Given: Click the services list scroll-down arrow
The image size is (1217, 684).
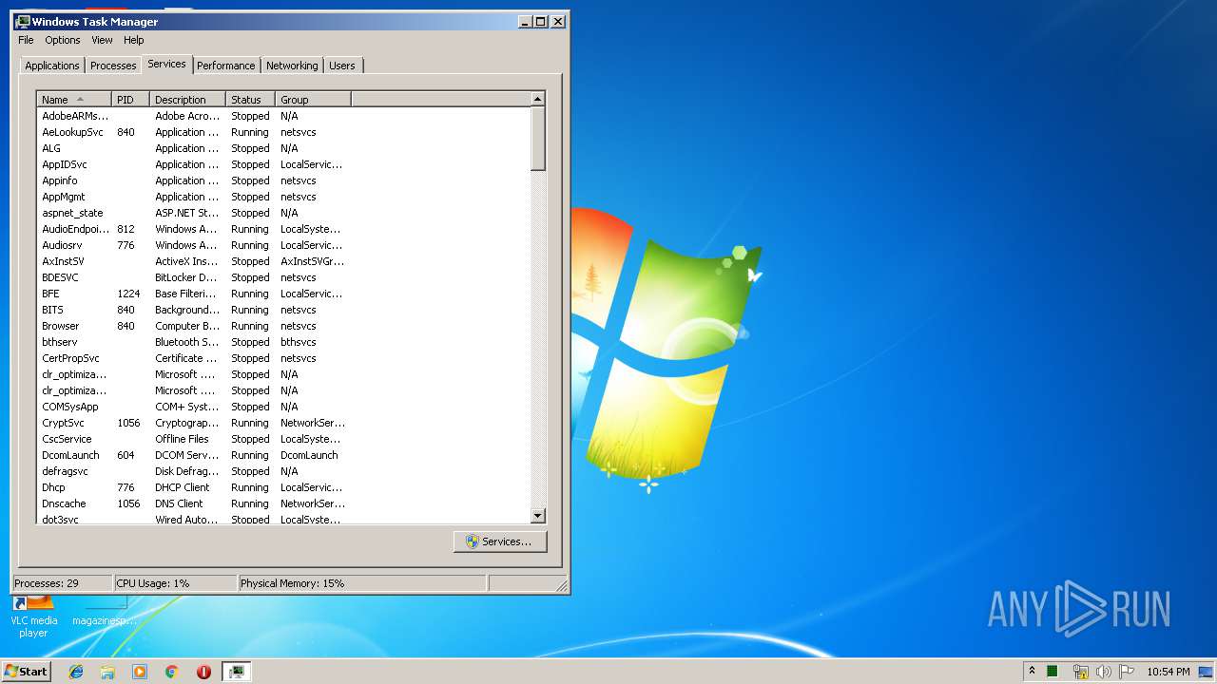Looking at the screenshot, I should pyautogui.click(x=538, y=516).
